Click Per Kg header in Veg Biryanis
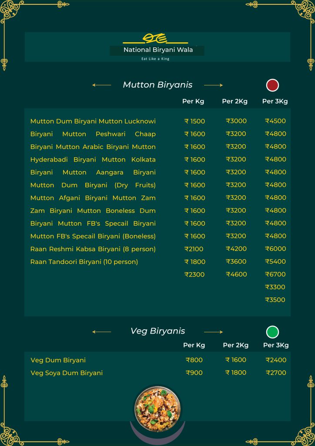This screenshot has width=315, height=446. coord(194,345)
